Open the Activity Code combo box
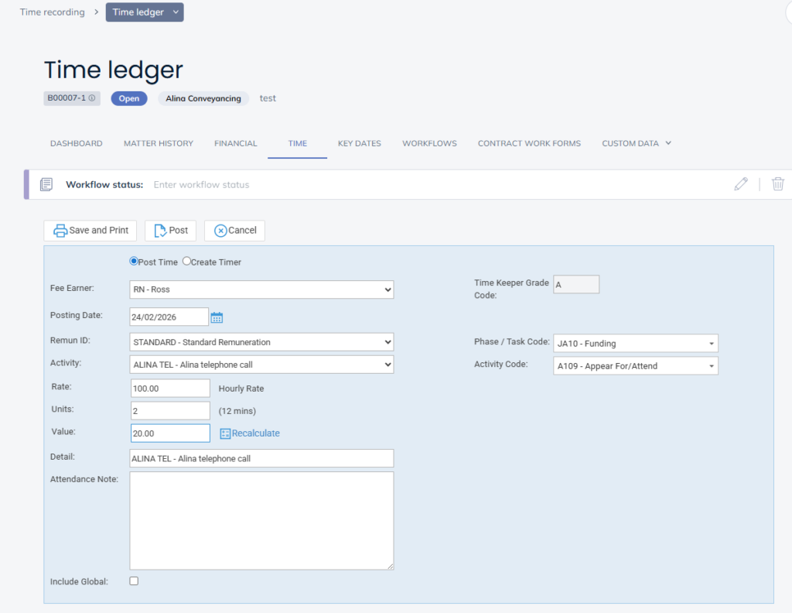 tap(635, 366)
